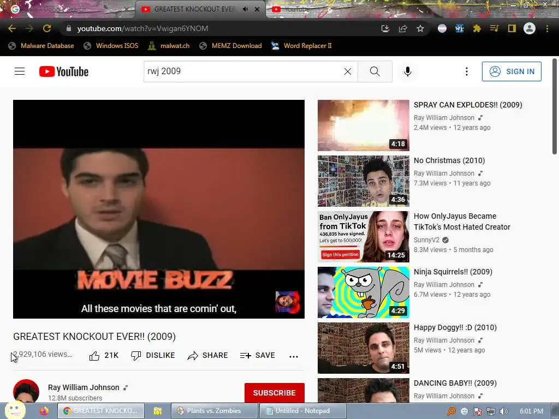Open Happy Doggy!! :D (2010) thumbnail
This screenshot has width=559, height=419.
(363, 348)
